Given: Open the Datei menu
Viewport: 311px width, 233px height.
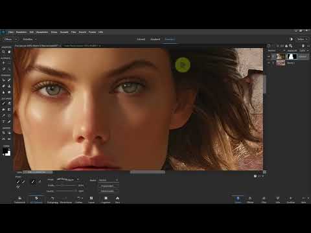Looking at the screenshot, I should coord(11,32).
